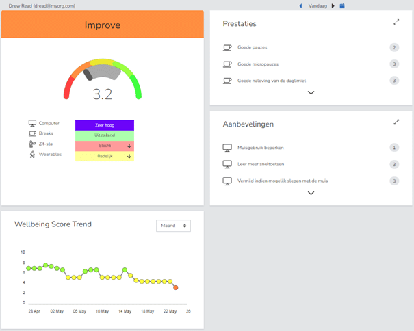
Task: Click the Wearables walking person icon
Action: point(32,155)
